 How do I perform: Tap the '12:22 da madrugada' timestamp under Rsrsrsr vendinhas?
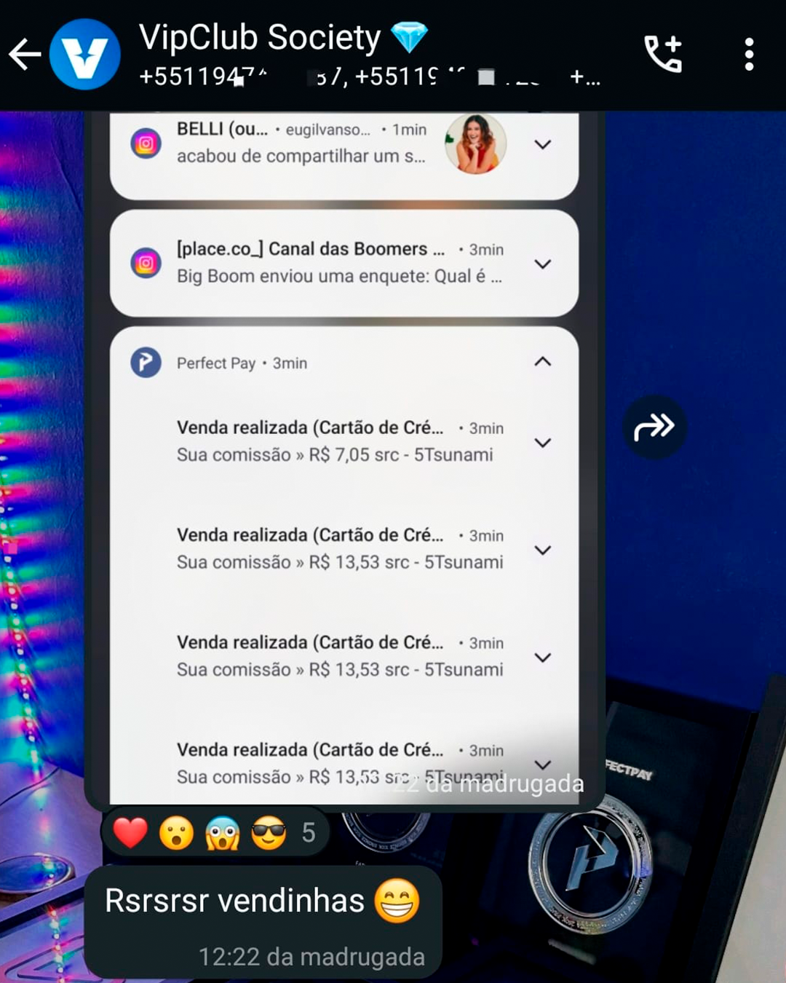tap(311, 957)
